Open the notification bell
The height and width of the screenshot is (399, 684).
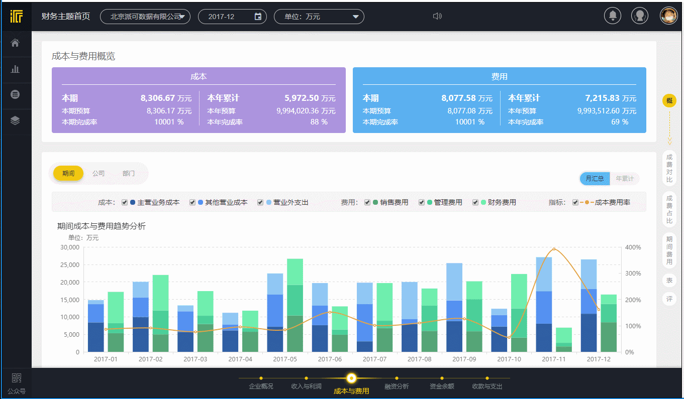612,16
